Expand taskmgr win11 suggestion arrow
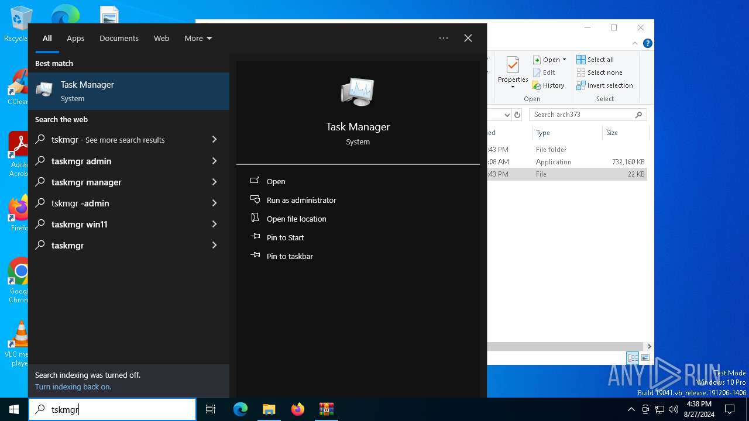 [x=214, y=224]
